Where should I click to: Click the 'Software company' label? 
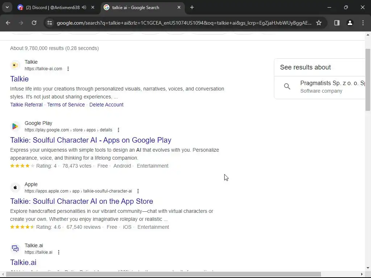coord(321,91)
